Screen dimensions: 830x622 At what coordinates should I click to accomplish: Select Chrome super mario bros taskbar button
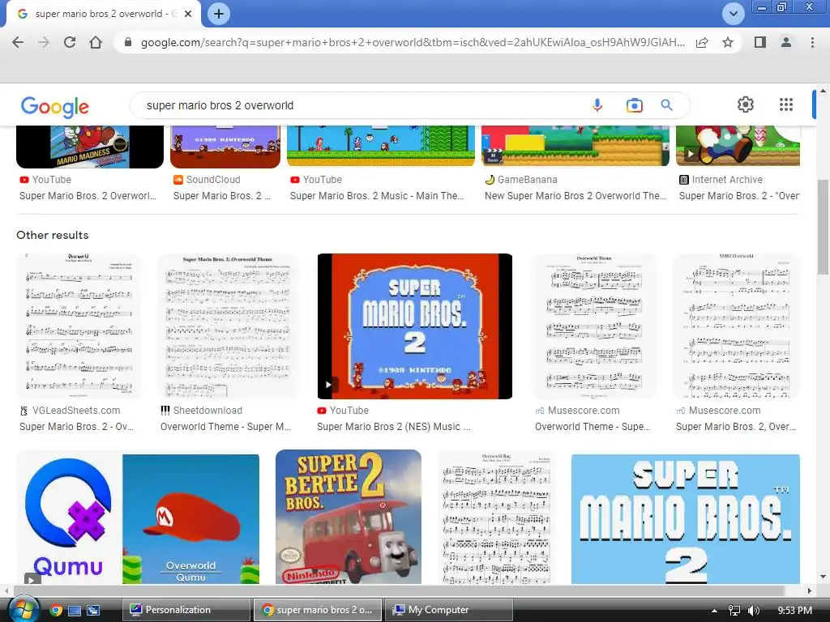(x=317, y=610)
